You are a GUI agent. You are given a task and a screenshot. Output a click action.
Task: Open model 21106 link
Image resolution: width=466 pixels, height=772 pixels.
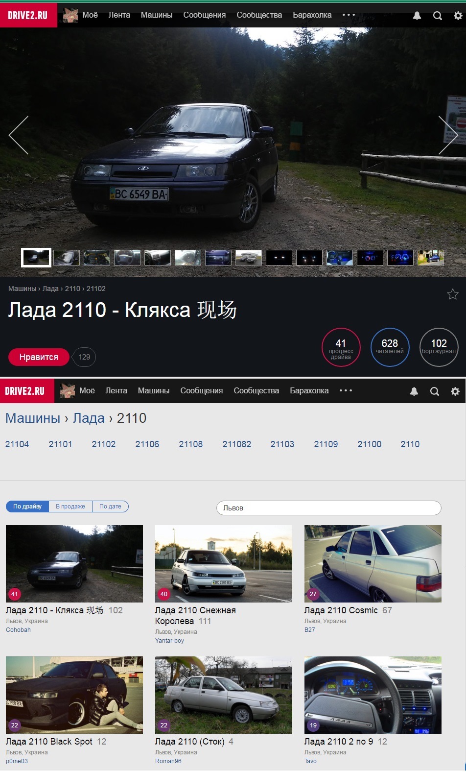(x=147, y=444)
